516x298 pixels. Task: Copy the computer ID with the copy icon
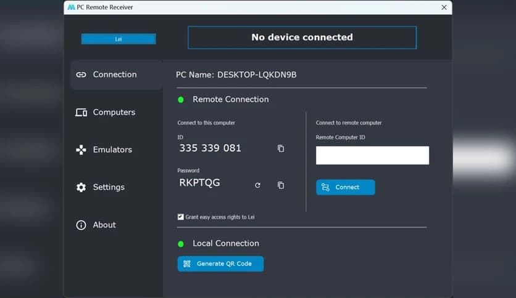pos(281,148)
